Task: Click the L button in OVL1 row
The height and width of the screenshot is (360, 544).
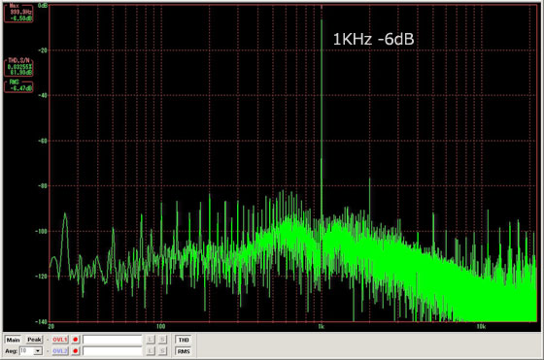Action: click(151, 340)
